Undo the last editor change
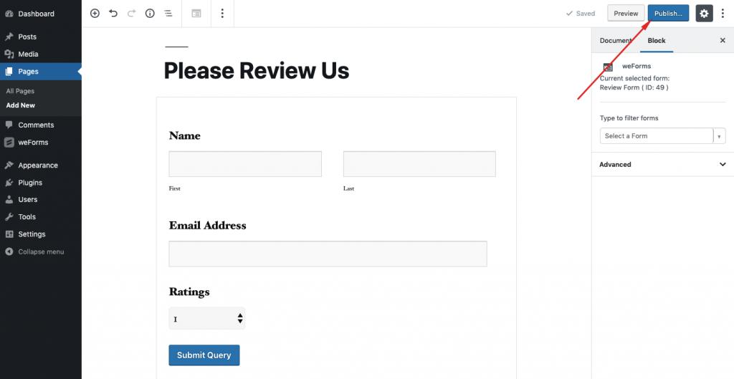 [x=113, y=14]
